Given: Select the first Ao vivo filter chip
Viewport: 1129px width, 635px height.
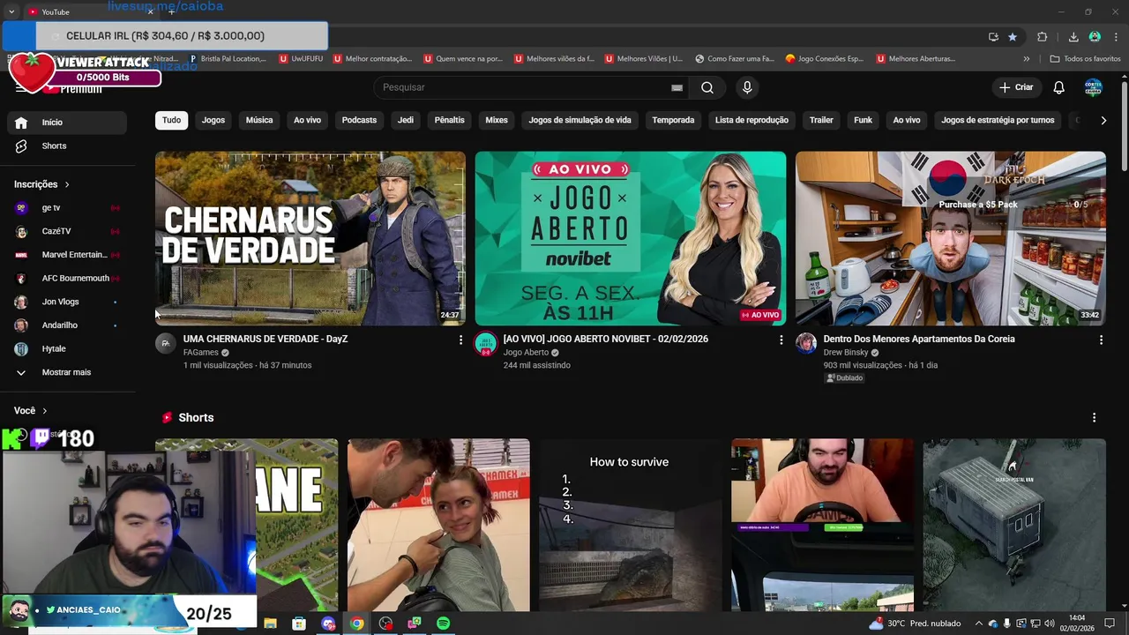Looking at the screenshot, I should [x=307, y=120].
